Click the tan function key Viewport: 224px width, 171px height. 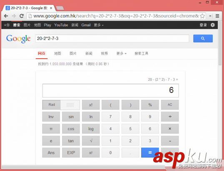(x=71, y=141)
